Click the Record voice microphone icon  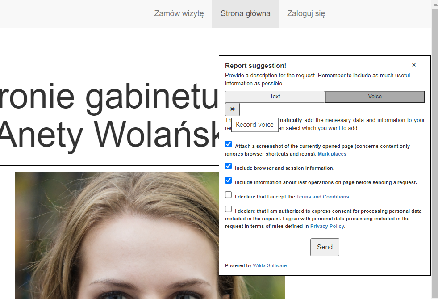[x=232, y=109]
